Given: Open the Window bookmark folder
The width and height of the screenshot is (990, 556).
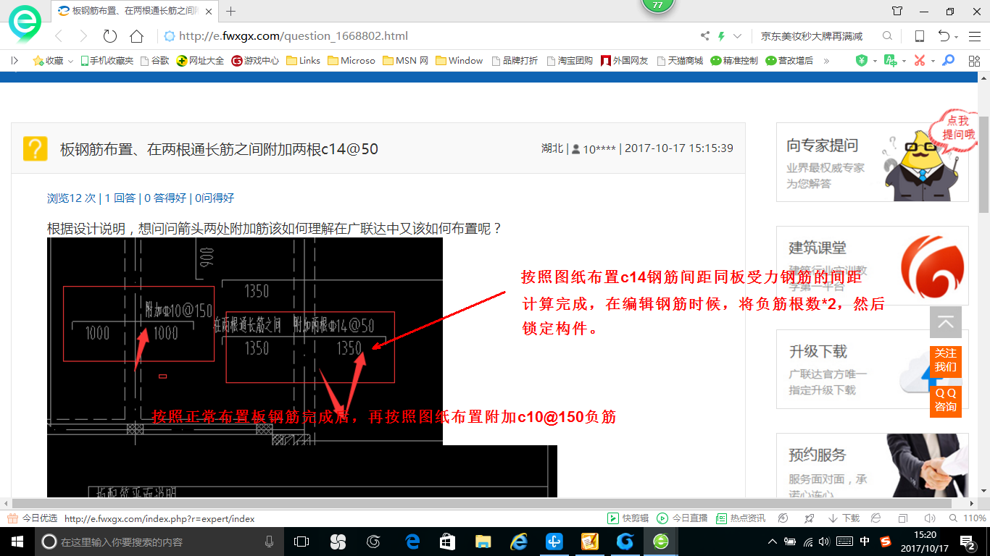Looking at the screenshot, I should coord(459,61).
